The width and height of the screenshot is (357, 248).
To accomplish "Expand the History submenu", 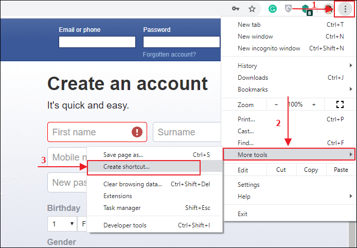I will 289,66.
